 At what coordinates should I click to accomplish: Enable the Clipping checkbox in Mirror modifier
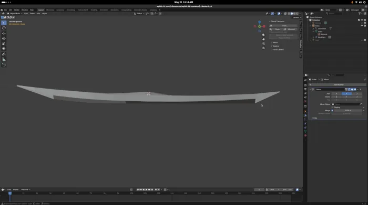click(332, 107)
